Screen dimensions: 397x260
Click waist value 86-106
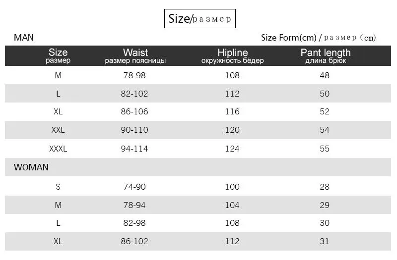pyautogui.click(x=134, y=111)
